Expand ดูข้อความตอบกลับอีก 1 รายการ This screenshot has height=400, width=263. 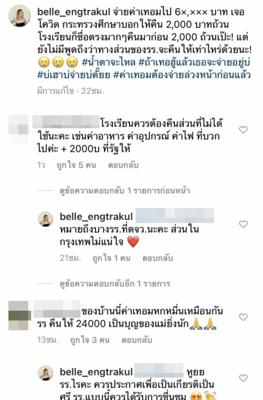point(115,284)
